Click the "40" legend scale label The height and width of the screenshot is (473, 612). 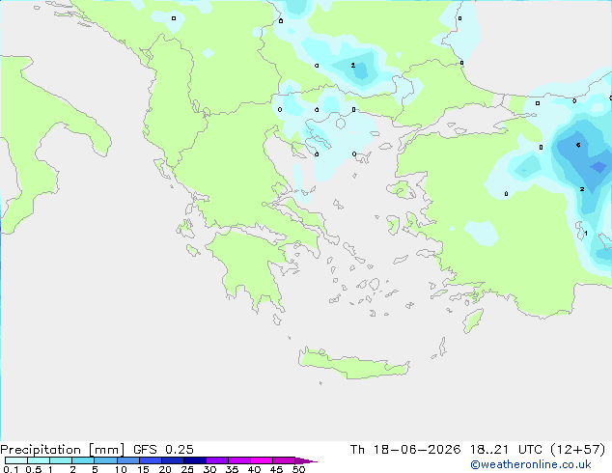(254, 469)
